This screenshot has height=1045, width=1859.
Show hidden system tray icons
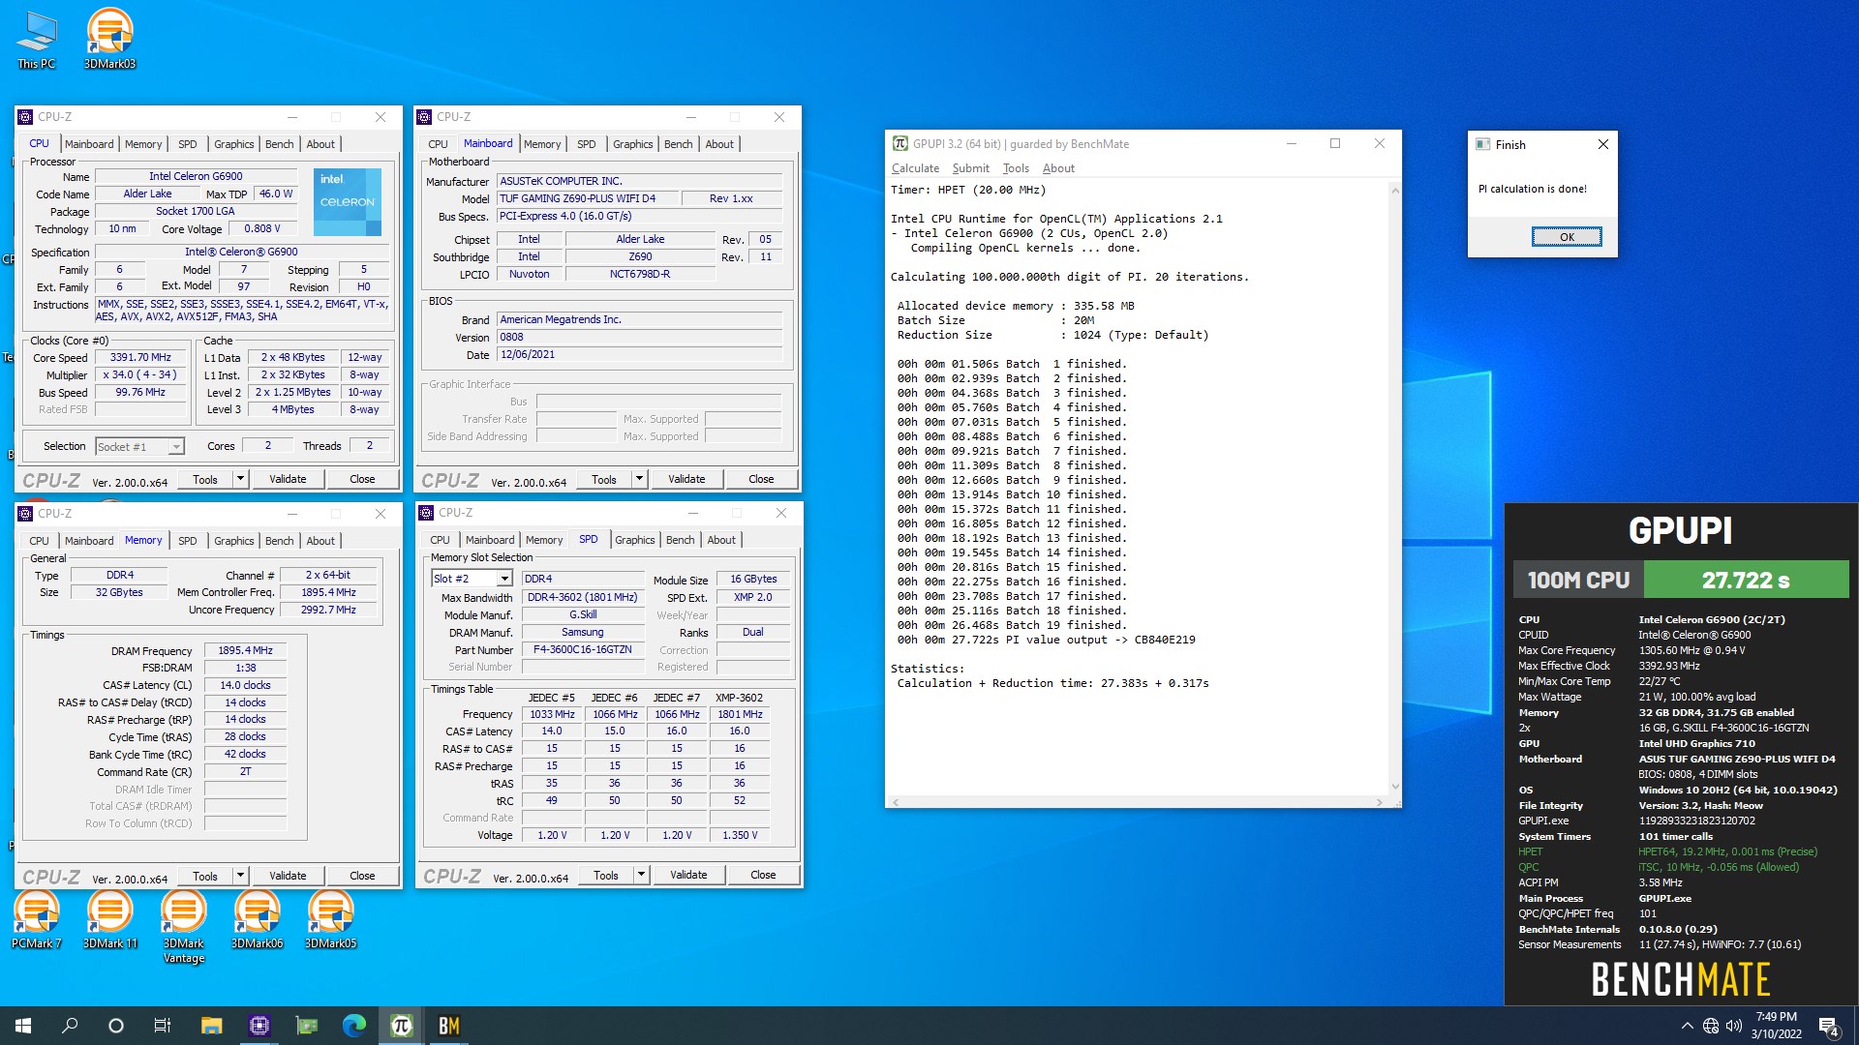(x=1687, y=1026)
